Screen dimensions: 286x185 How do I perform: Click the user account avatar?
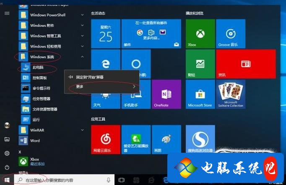[7, 125]
